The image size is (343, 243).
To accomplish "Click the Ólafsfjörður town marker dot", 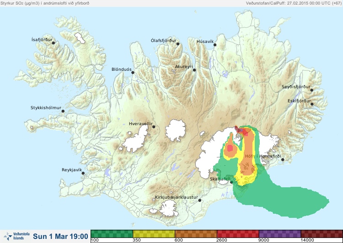I will point(178,44).
